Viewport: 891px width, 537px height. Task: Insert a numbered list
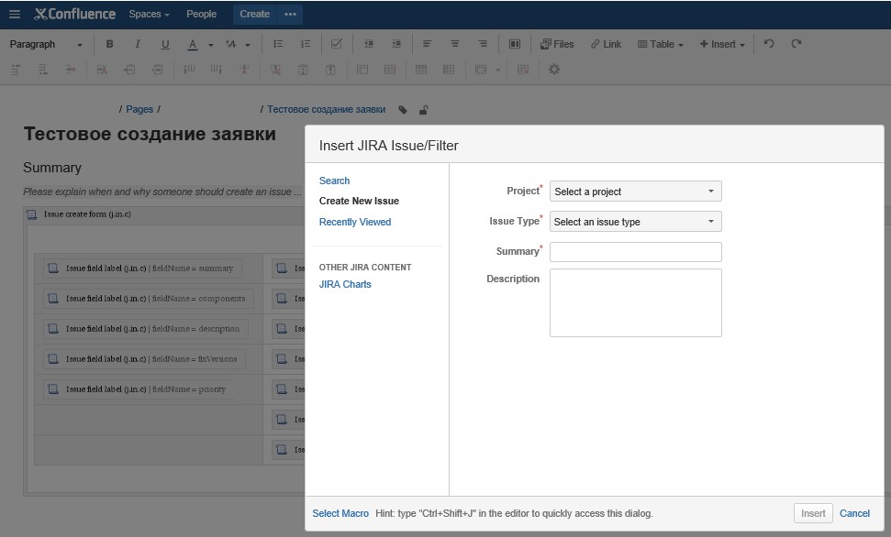tap(306, 44)
